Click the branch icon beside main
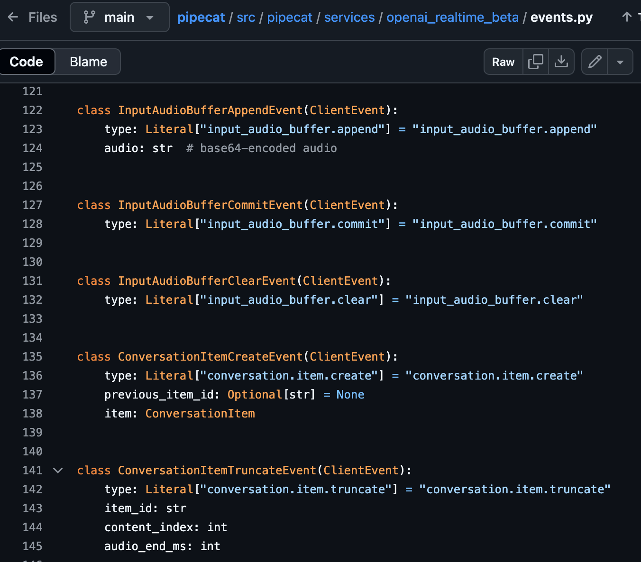 point(89,17)
